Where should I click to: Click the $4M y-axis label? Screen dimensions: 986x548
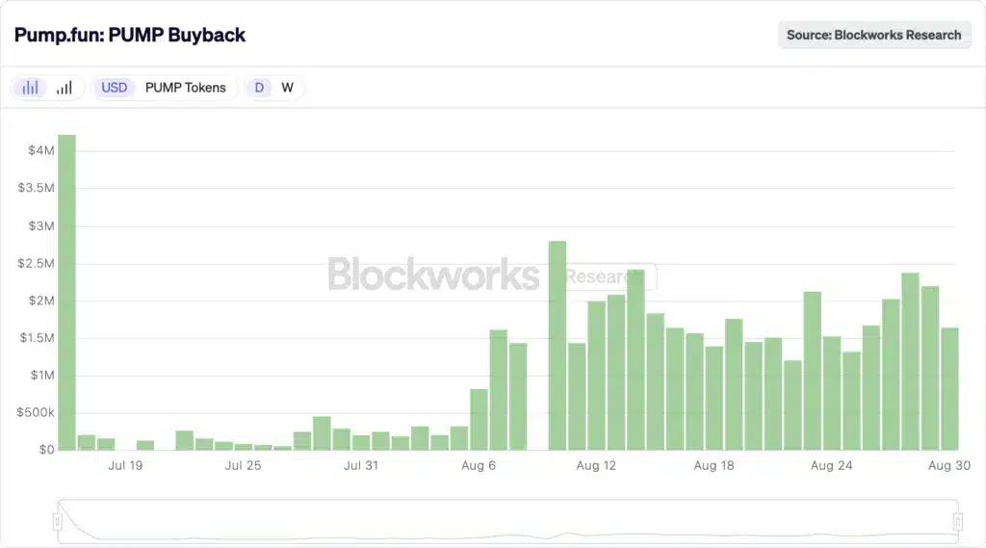40,150
